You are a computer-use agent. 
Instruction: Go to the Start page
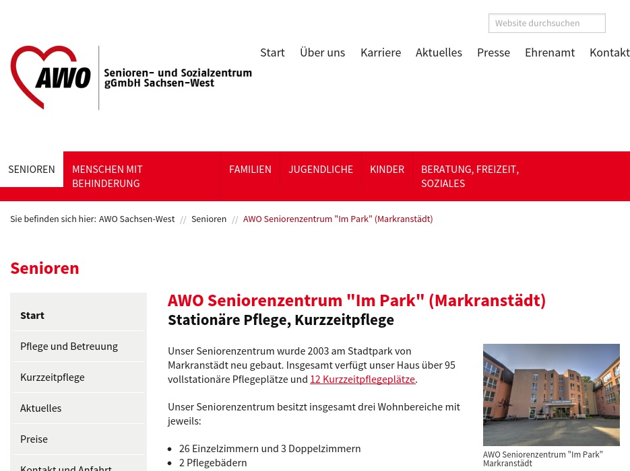(x=272, y=52)
